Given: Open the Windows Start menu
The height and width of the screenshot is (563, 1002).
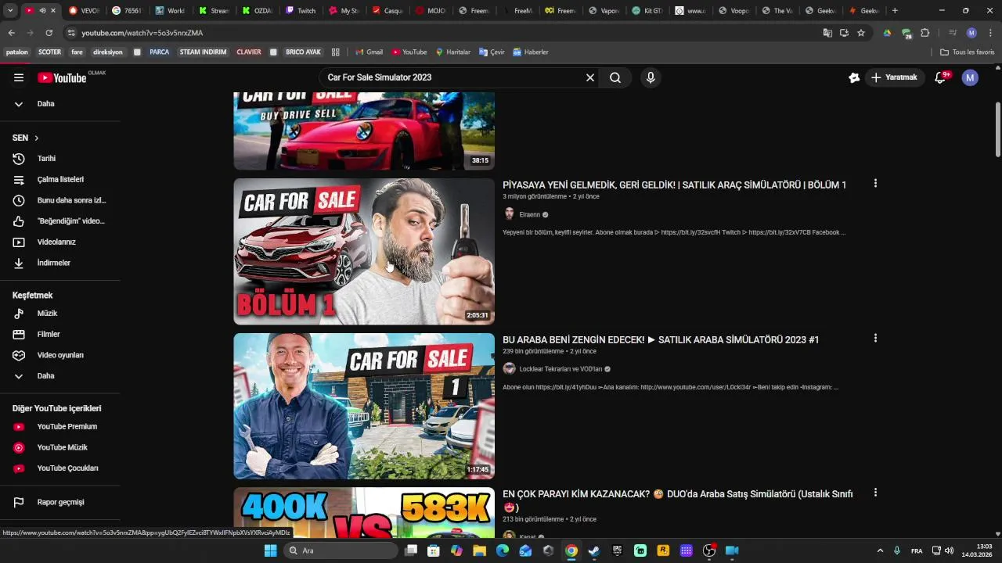Looking at the screenshot, I should pyautogui.click(x=270, y=550).
